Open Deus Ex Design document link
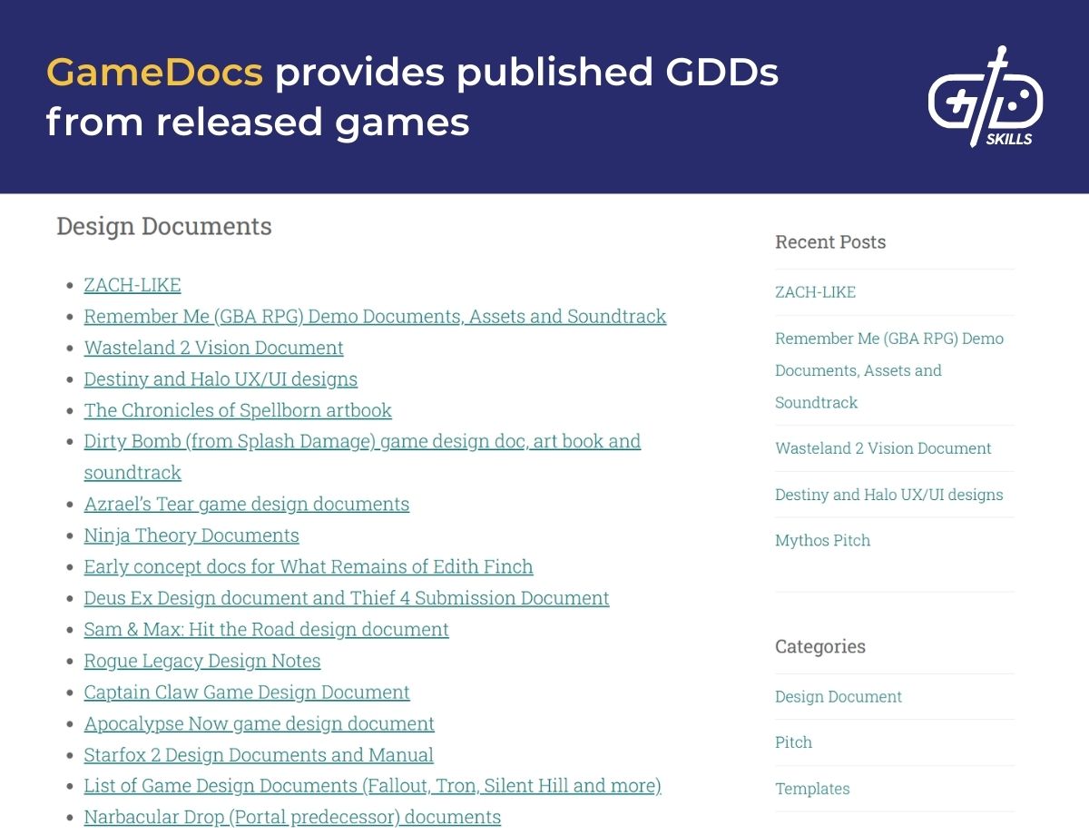This screenshot has width=1089, height=835. tap(346, 598)
